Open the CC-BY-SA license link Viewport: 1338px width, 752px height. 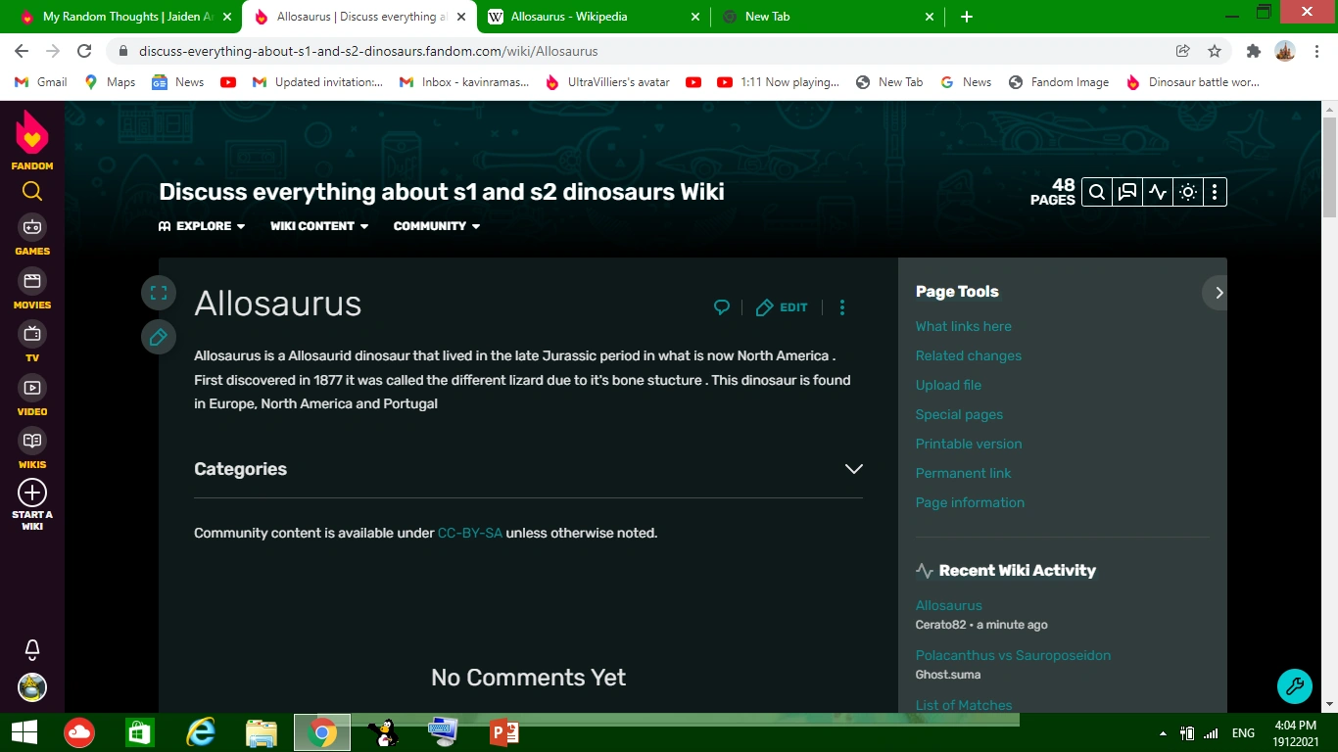pyautogui.click(x=468, y=533)
